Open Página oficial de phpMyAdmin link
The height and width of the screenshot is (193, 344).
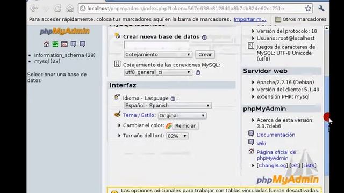[x=276, y=155]
